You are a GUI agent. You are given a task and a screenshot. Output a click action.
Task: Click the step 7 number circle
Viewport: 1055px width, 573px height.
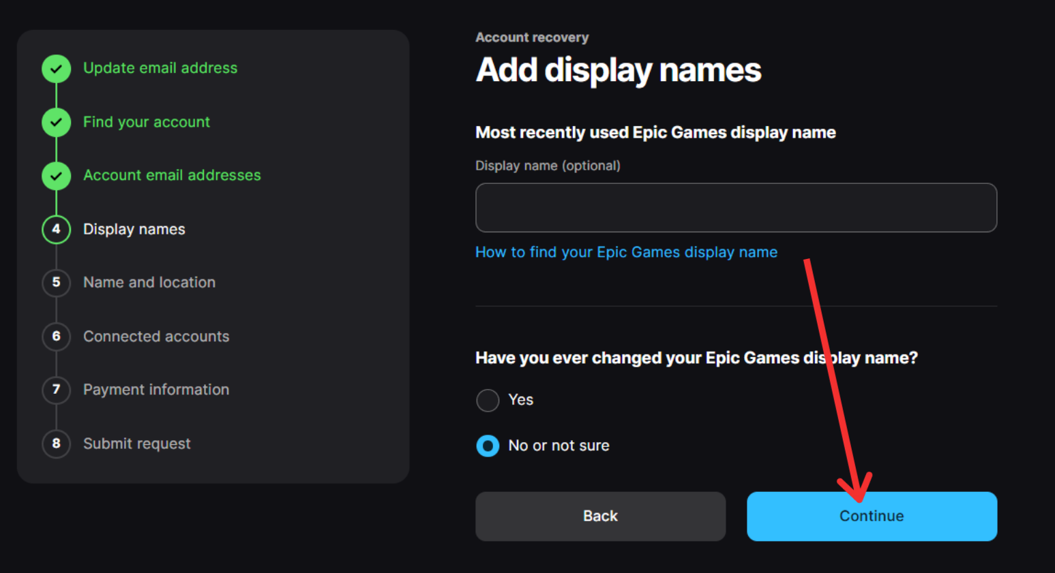(x=56, y=390)
